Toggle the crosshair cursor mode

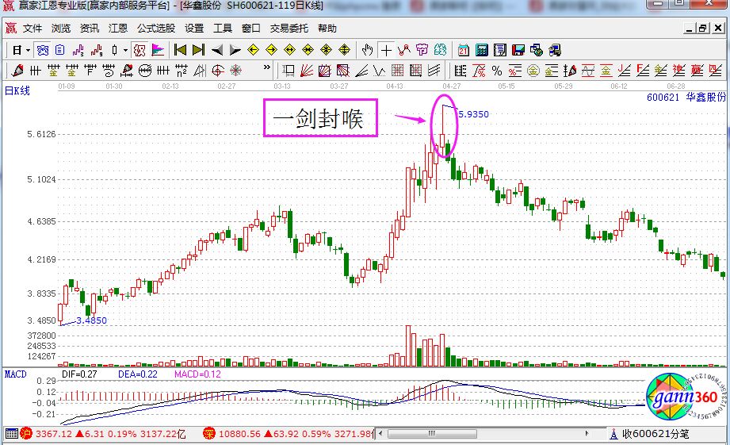(386, 50)
